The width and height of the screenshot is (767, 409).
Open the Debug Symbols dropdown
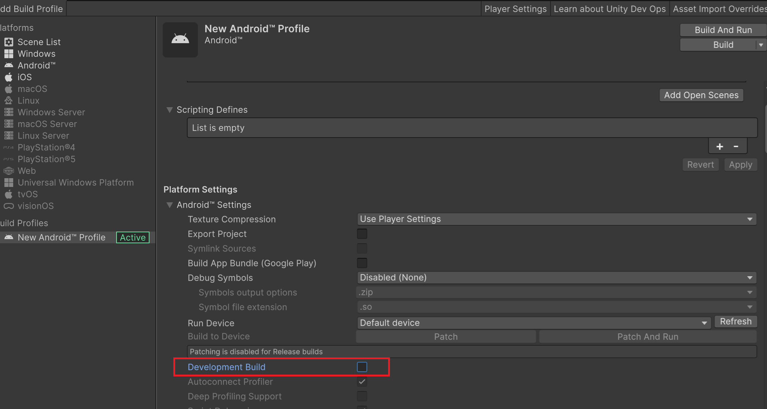556,278
